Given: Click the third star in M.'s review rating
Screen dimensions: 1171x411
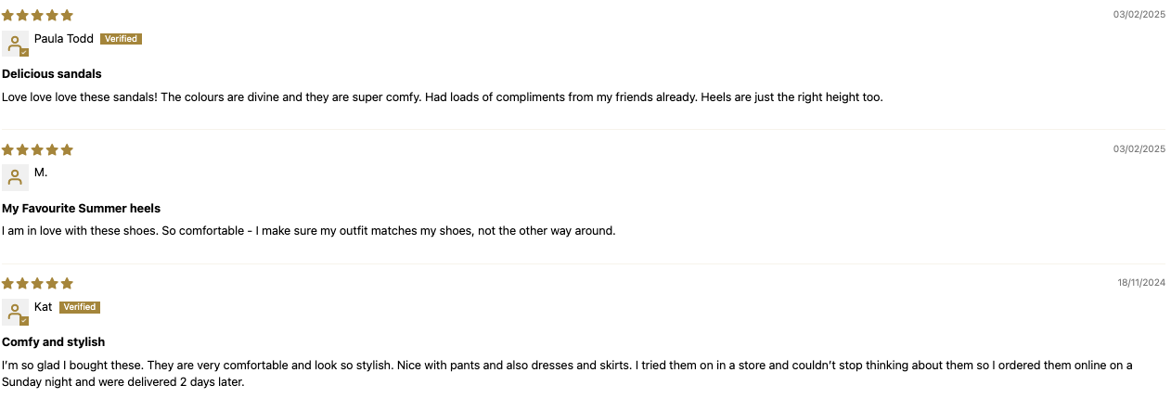Looking at the screenshot, I should (37, 149).
